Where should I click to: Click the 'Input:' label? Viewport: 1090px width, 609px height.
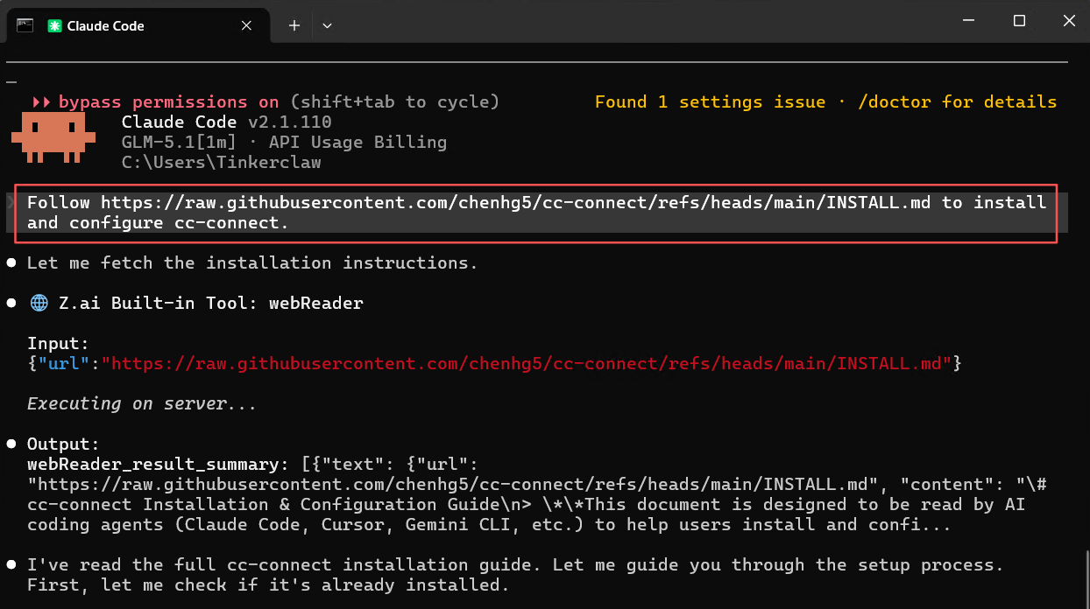pos(59,343)
